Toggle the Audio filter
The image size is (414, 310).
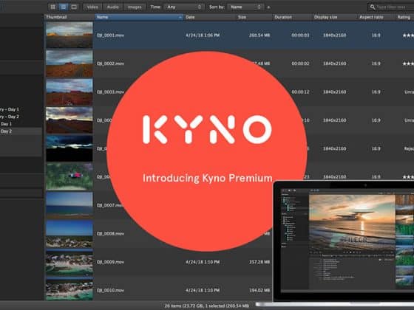point(113,7)
